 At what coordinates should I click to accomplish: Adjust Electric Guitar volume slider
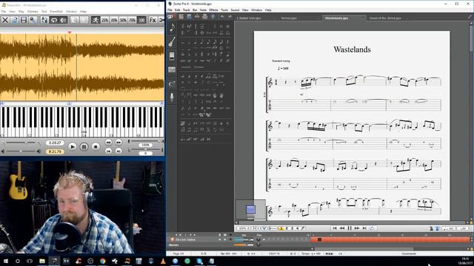(x=244, y=239)
